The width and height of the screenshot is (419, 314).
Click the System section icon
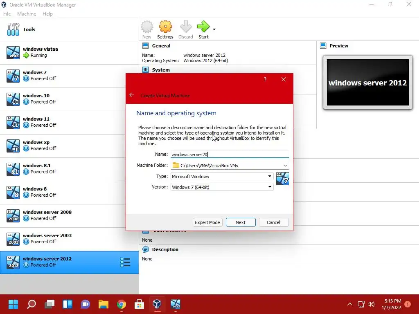(x=145, y=70)
